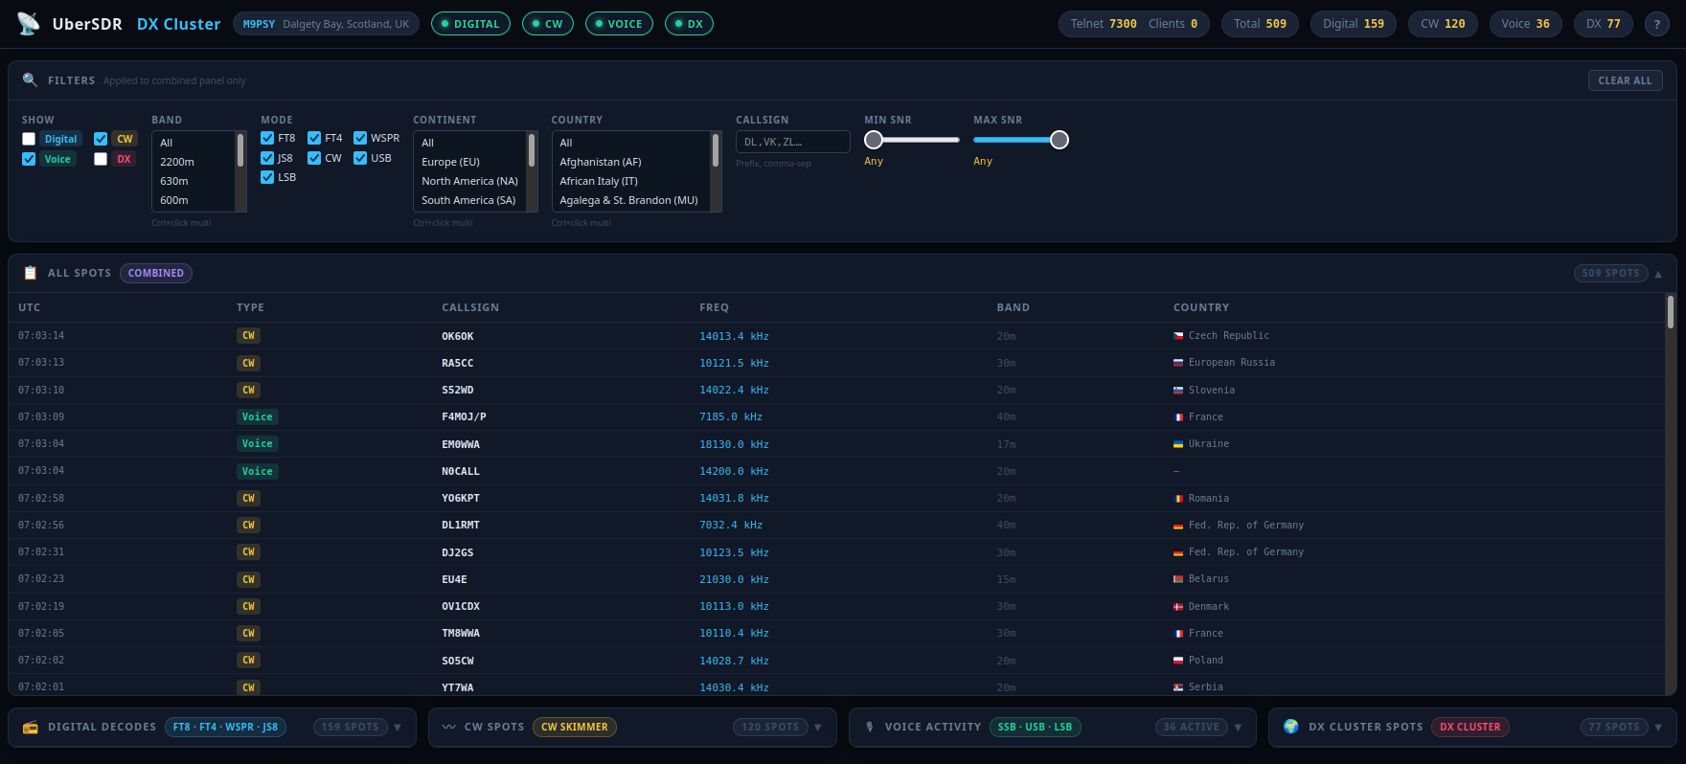Screen dimensions: 1686x764
Task: Click the Denmark flag icon
Action: [1178, 607]
